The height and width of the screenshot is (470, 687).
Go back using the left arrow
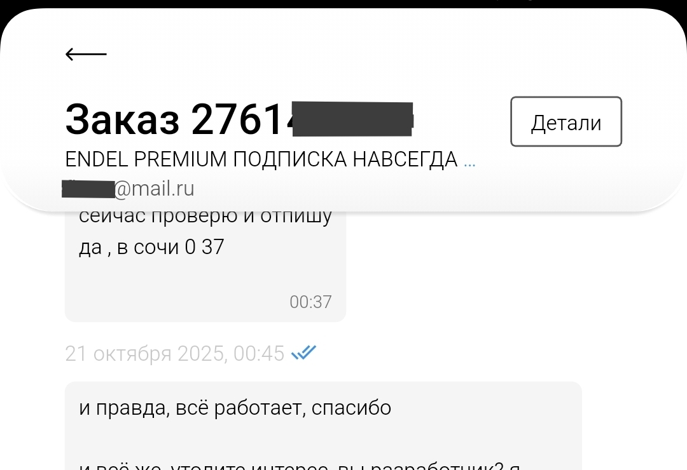tap(86, 54)
